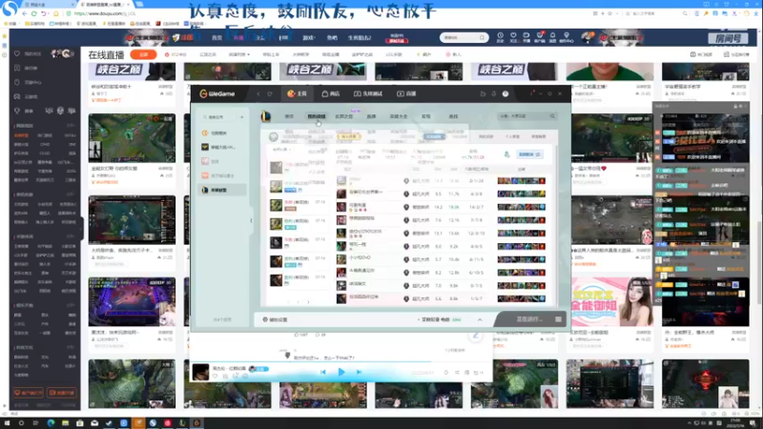Open the history clock icon in the Douyu header
The image size is (763, 429).
pos(500,37)
